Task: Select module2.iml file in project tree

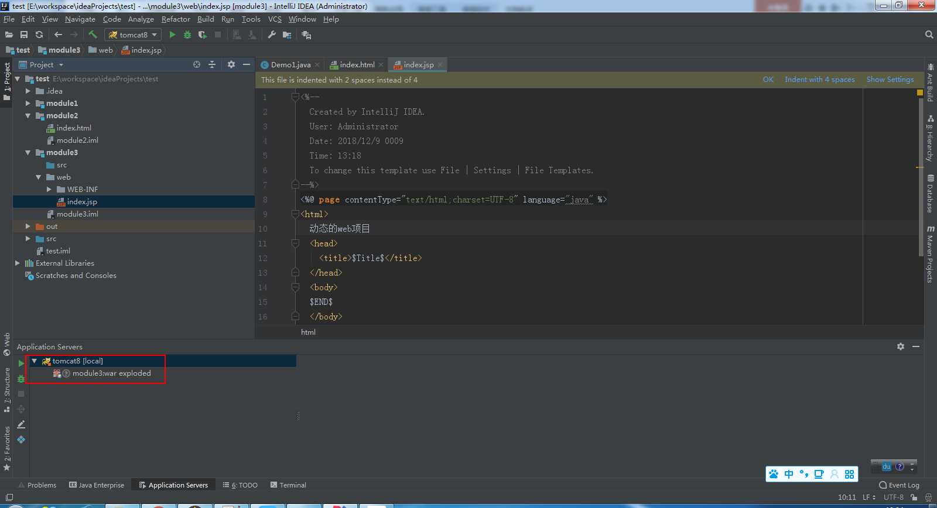Action: (77, 140)
